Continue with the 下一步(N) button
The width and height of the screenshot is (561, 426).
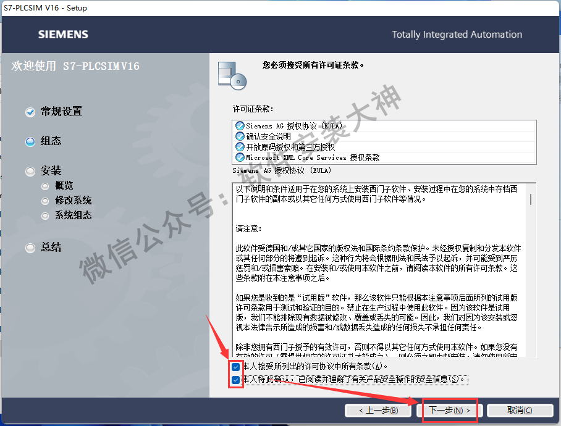(x=449, y=411)
